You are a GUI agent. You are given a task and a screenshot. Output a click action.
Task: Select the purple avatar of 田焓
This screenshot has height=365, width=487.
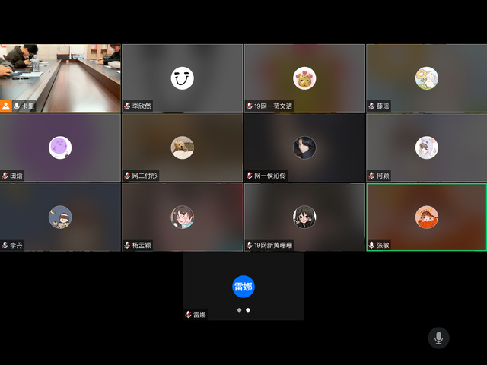pos(60,148)
